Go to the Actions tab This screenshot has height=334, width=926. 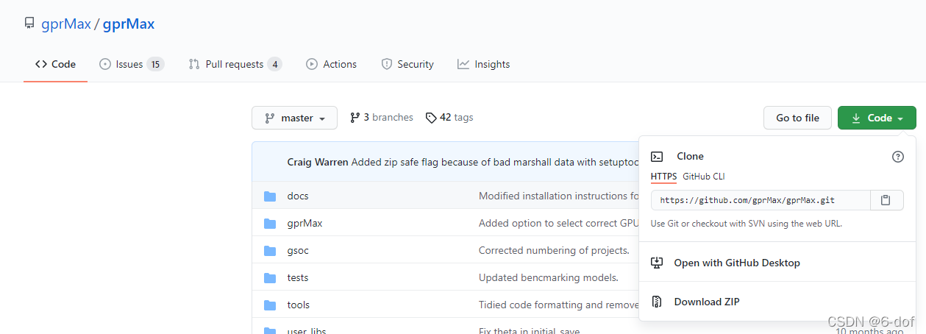point(332,64)
